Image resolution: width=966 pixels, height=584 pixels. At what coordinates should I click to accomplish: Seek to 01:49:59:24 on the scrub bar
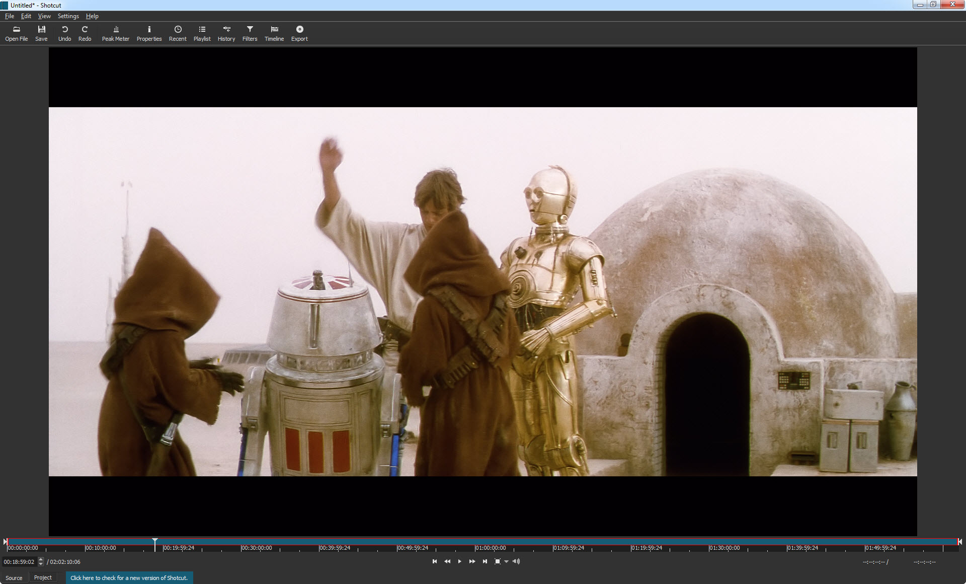880,548
